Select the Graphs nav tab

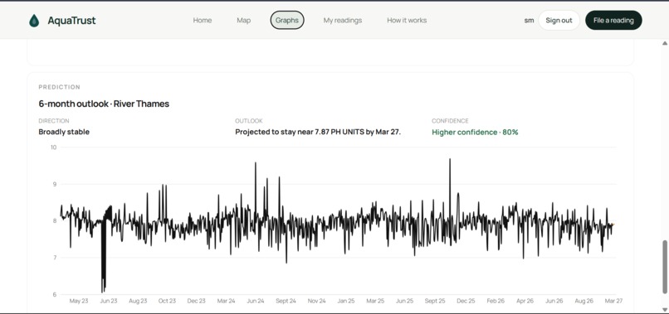[287, 21]
